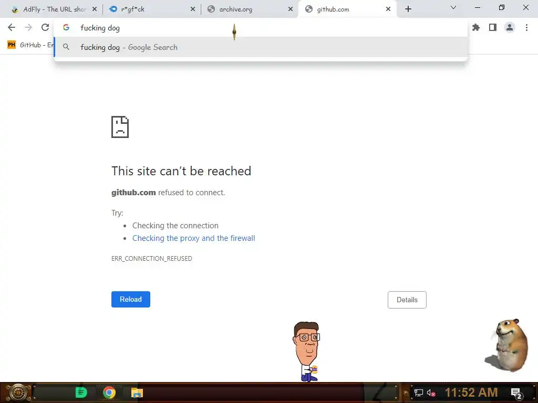Click the muted volume tray icon
Image resolution: width=538 pixels, height=403 pixels.
[x=431, y=393]
